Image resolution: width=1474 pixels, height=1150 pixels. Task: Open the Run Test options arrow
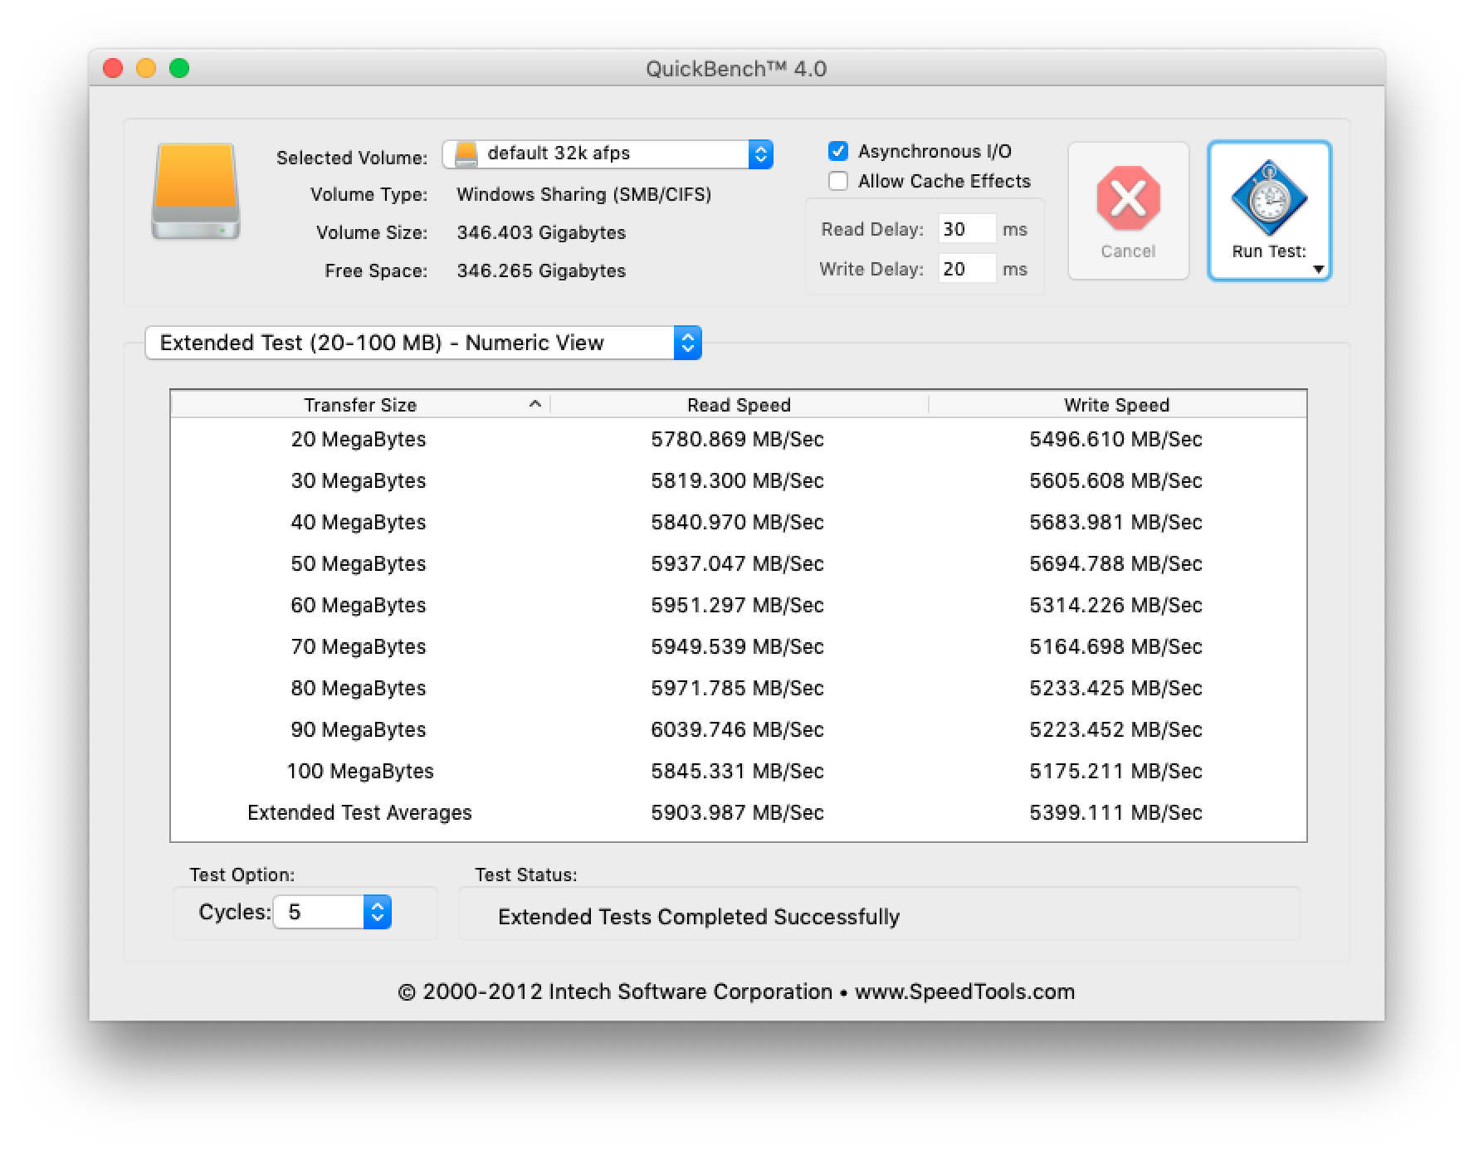[x=1318, y=269]
